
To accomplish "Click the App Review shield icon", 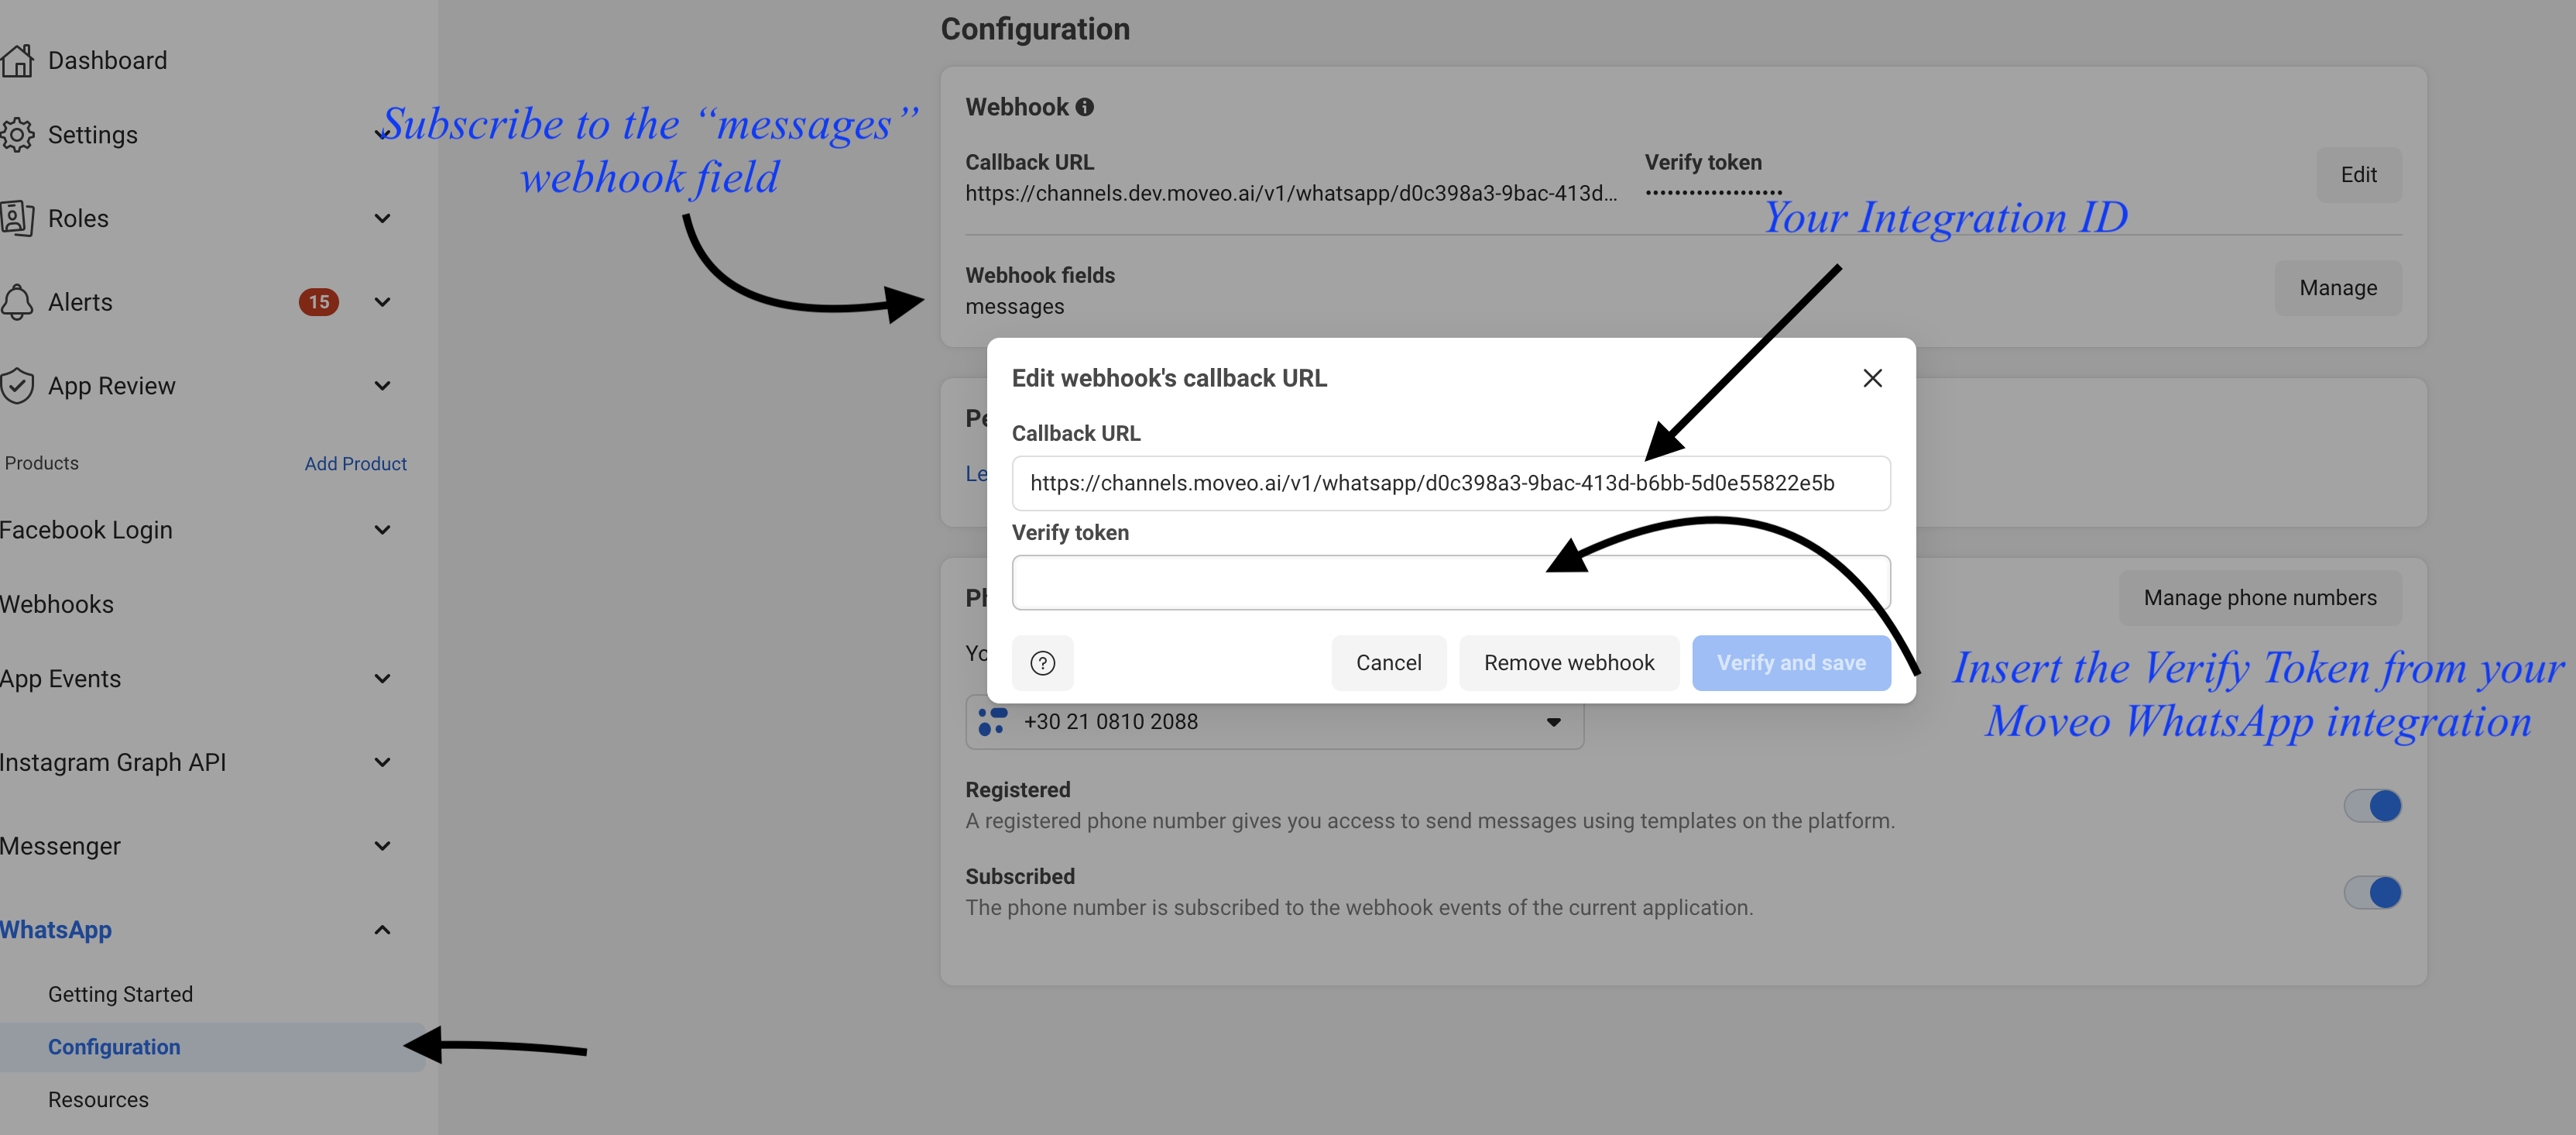I will [17, 385].
